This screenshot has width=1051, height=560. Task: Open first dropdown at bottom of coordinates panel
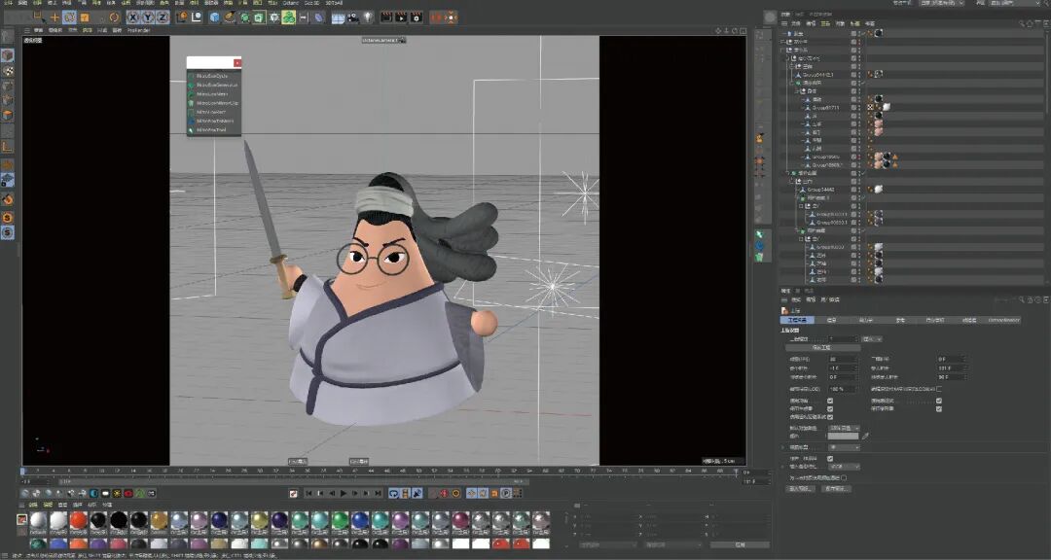[608, 544]
